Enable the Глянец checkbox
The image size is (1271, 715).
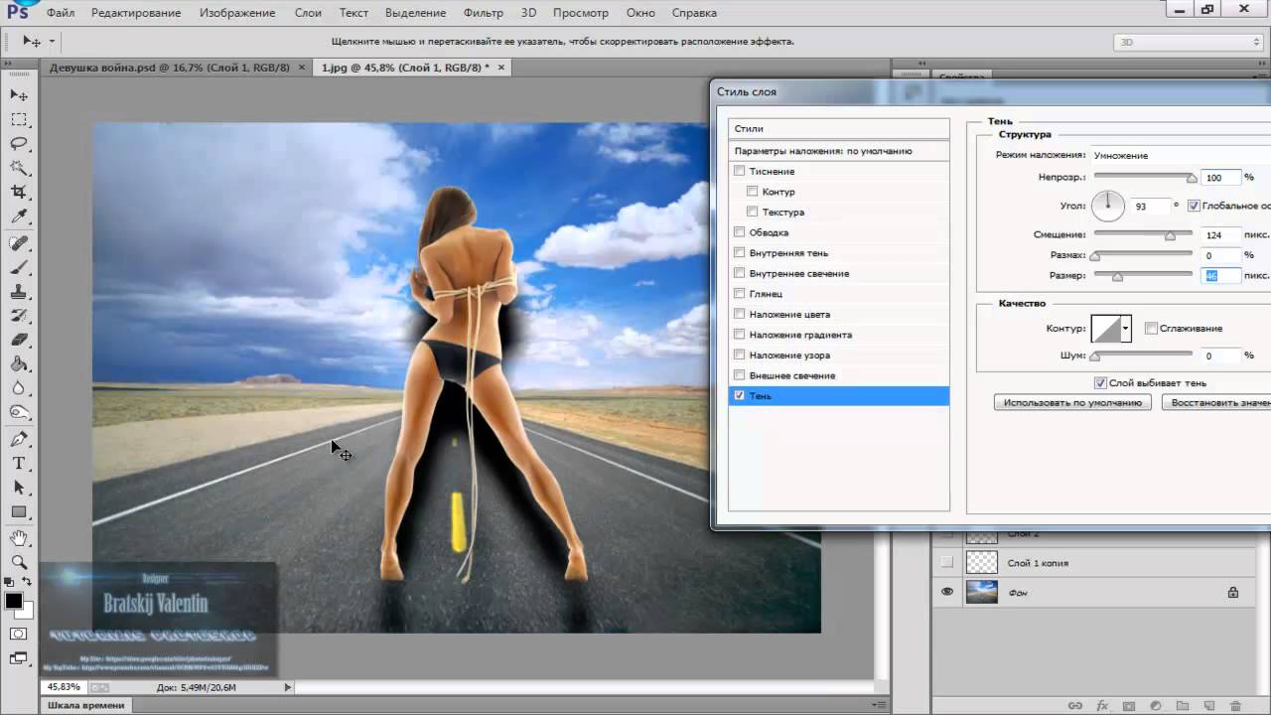pos(739,294)
